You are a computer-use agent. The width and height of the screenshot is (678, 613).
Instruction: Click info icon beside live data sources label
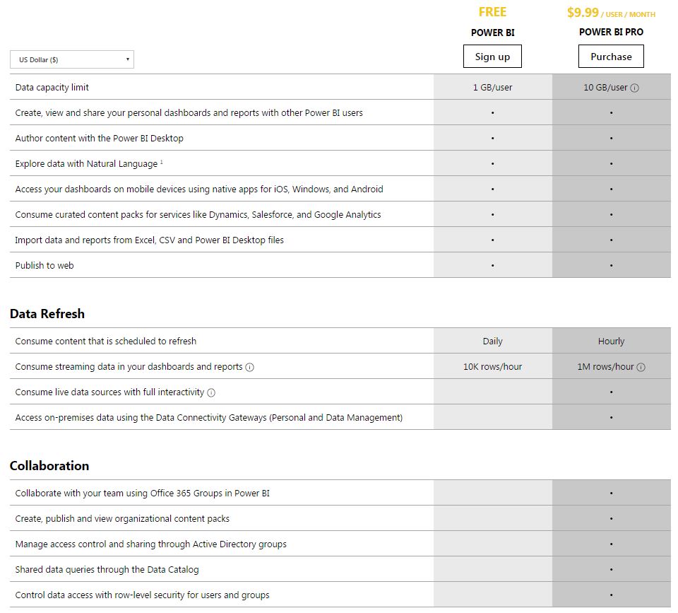coord(211,392)
